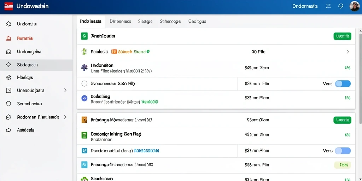This screenshot has width=362, height=181.
Task: Click the Undonaton row title
Action: point(102,65)
